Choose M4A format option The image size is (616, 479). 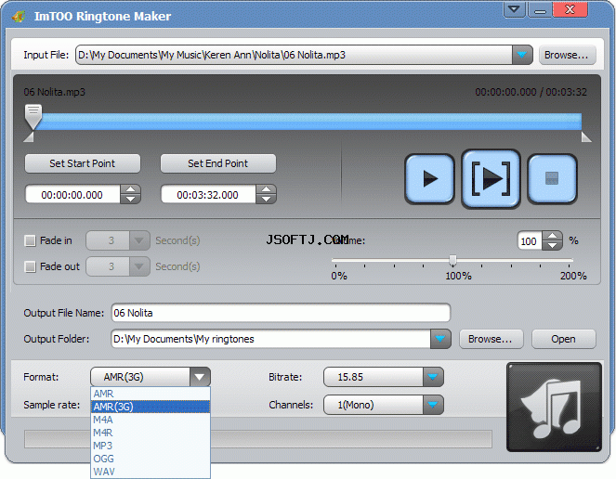(151, 420)
